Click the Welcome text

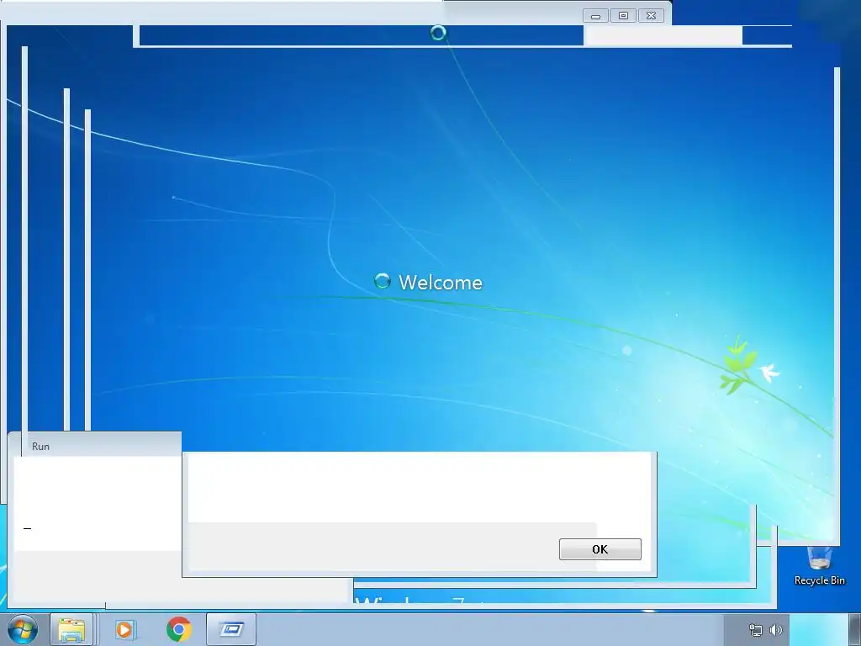pyautogui.click(x=441, y=283)
